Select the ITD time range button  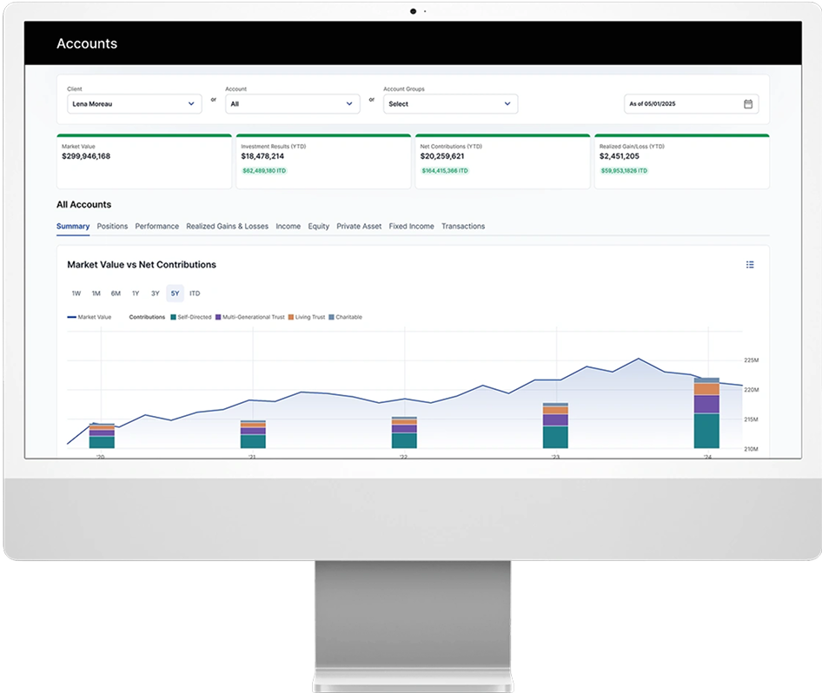coord(195,294)
